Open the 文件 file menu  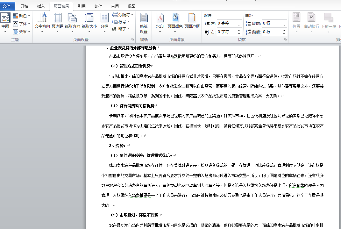coord(6,6)
